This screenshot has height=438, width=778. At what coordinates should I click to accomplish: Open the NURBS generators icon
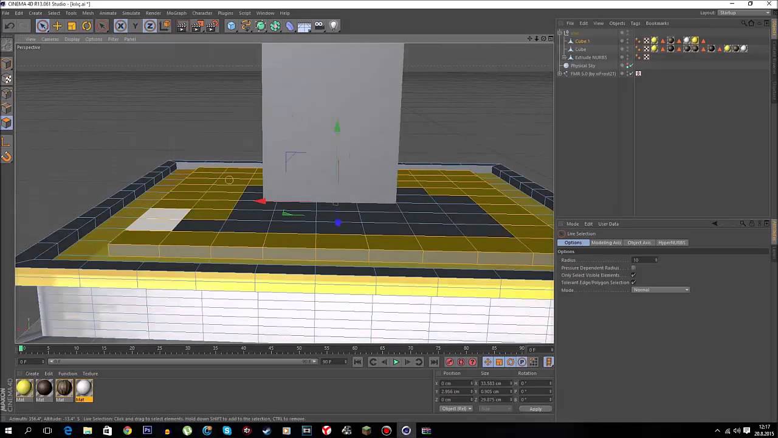tap(261, 26)
